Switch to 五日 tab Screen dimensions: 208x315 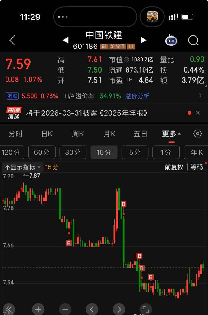coord(140,134)
